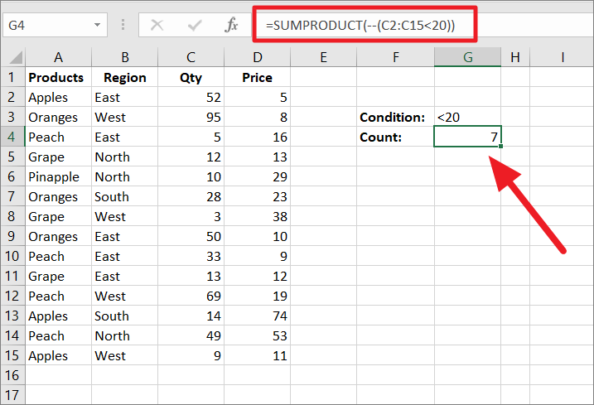This screenshot has height=405, width=594.
Task: Select the <20 condition cell
Action: point(467,117)
